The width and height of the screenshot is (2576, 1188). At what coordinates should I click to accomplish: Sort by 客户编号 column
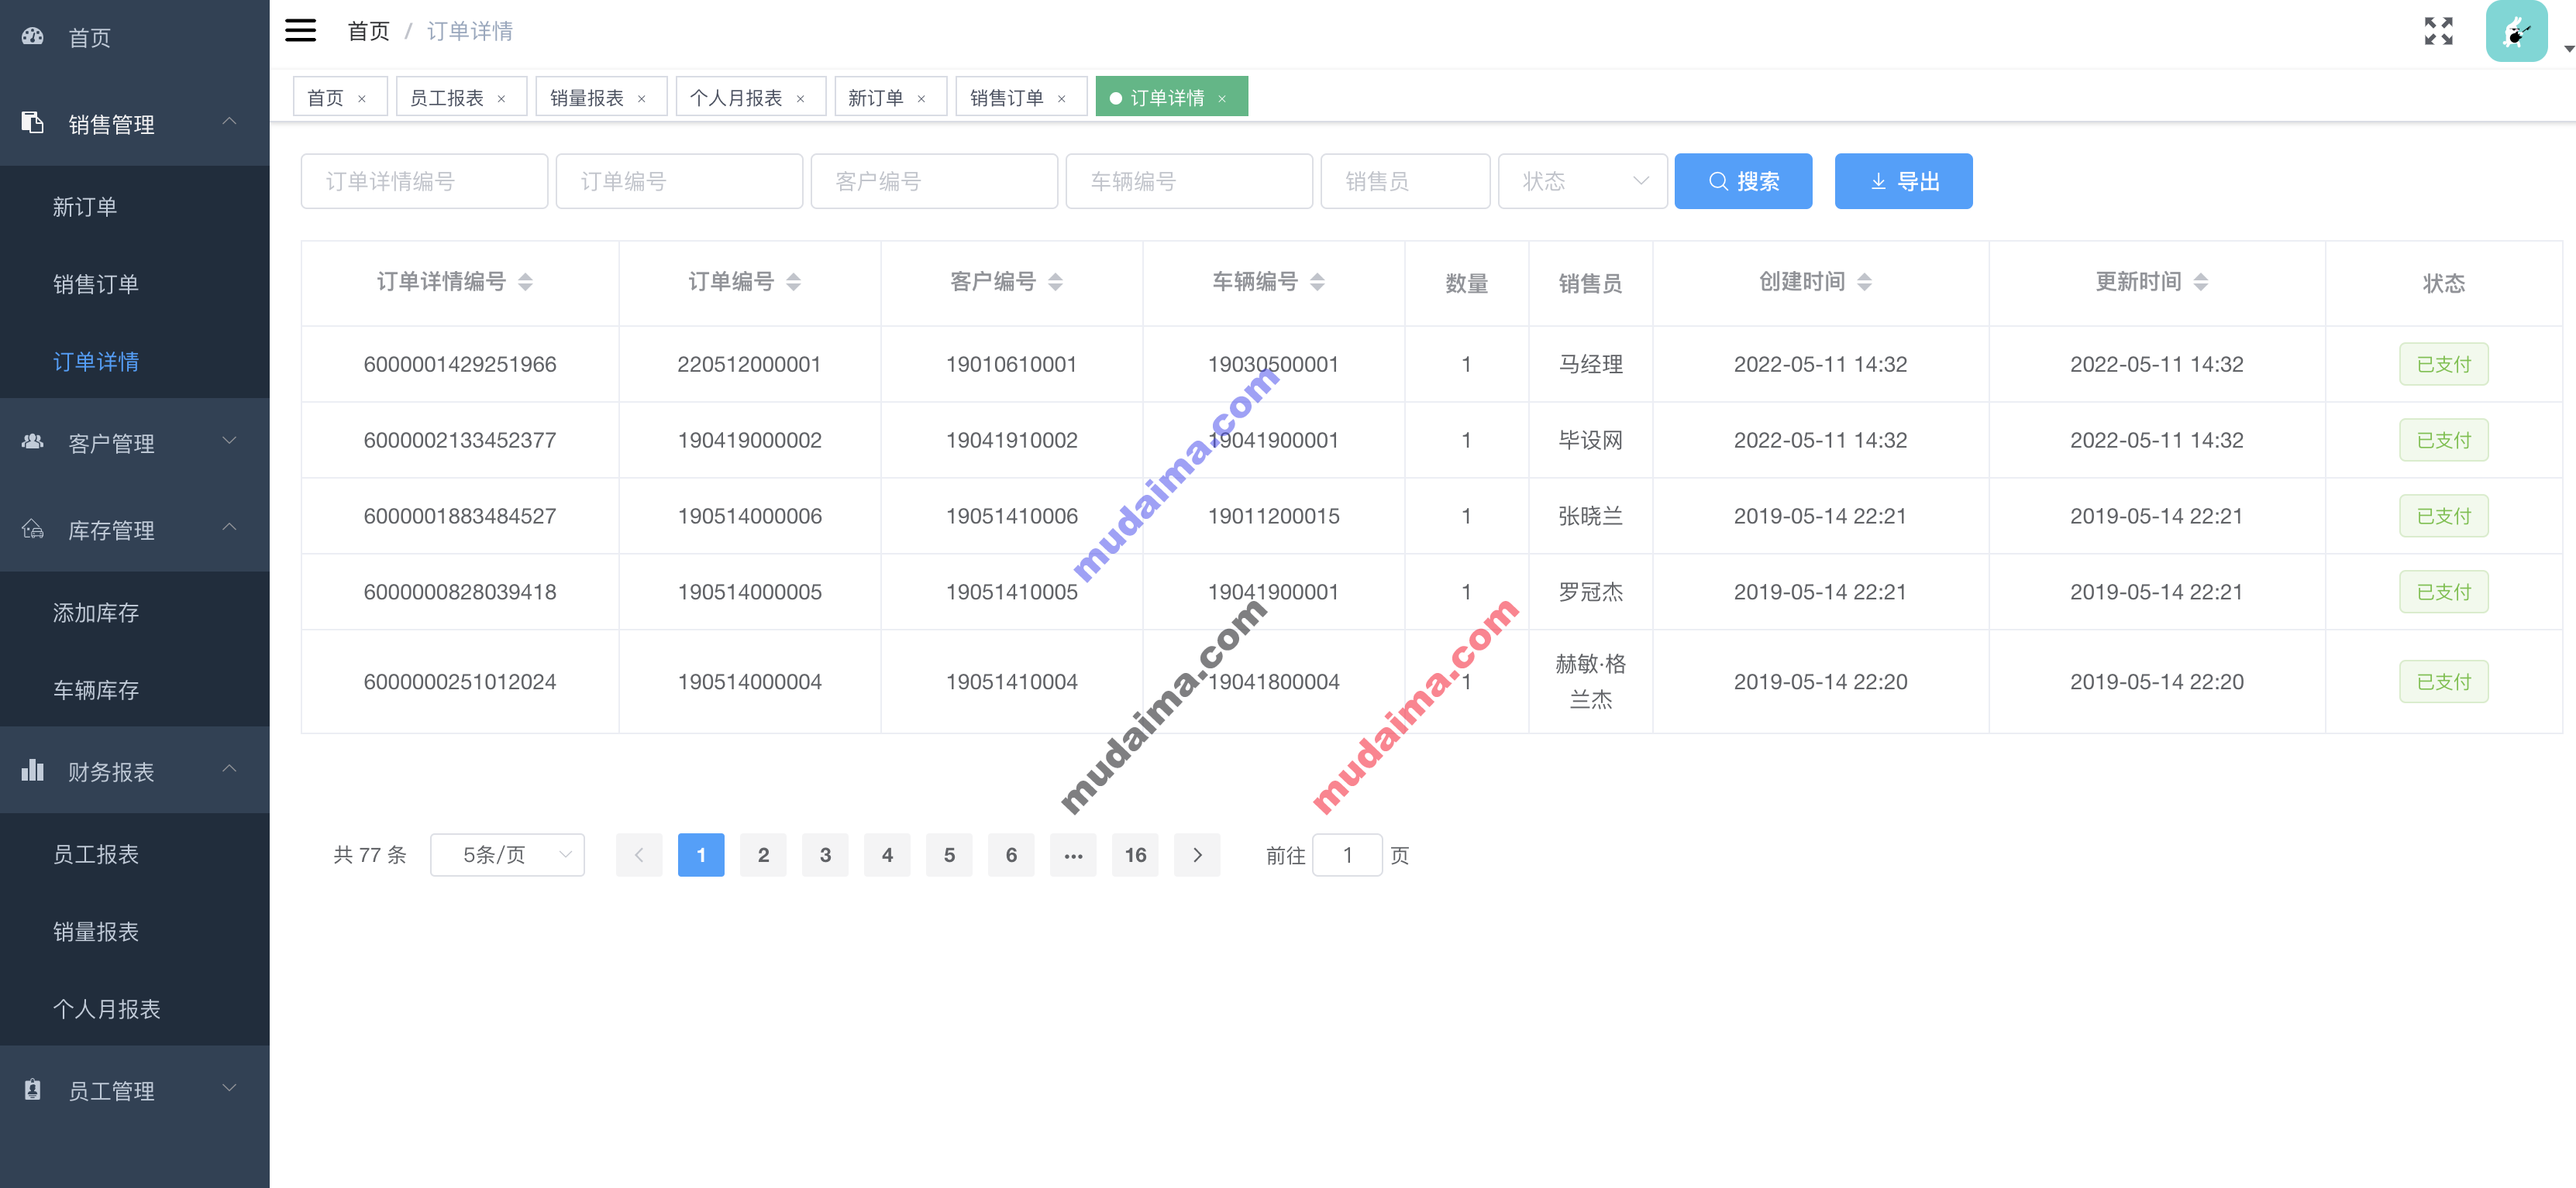(x=1055, y=283)
